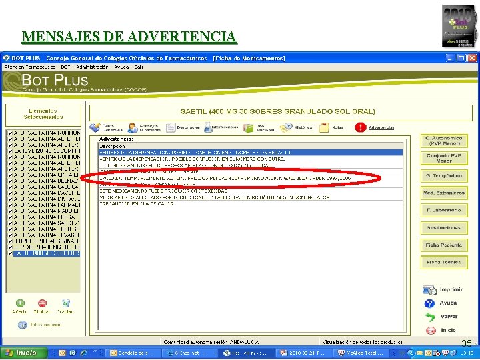Viewport: 480px width, 360px height.
Task: Uncheck the ATORVASTATINA FARMALTER checkbox
Action: point(10,205)
